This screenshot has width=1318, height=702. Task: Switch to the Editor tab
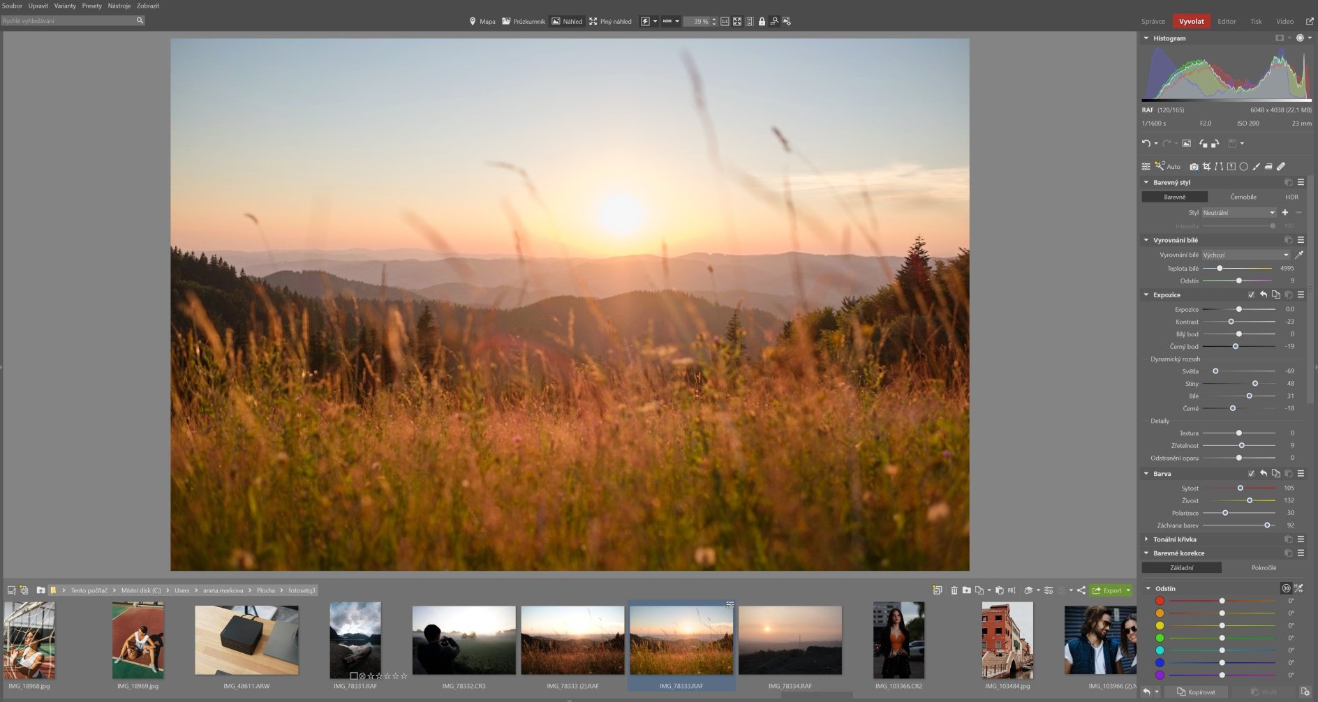tap(1227, 22)
